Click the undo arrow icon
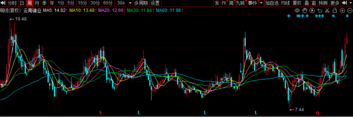353x118 pixels. [x=319, y=10]
